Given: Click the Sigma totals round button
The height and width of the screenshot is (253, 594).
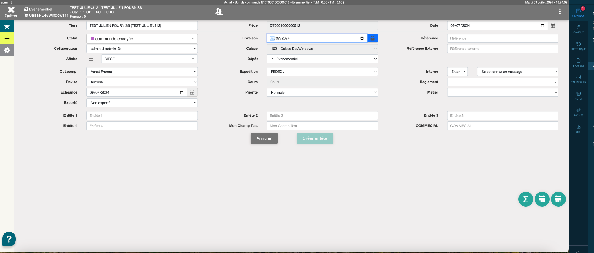Looking at the screenshot, I should pos(525,199).
